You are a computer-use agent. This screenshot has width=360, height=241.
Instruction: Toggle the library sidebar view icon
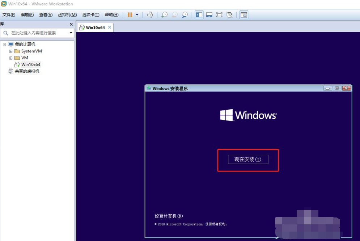click(199, 15)
